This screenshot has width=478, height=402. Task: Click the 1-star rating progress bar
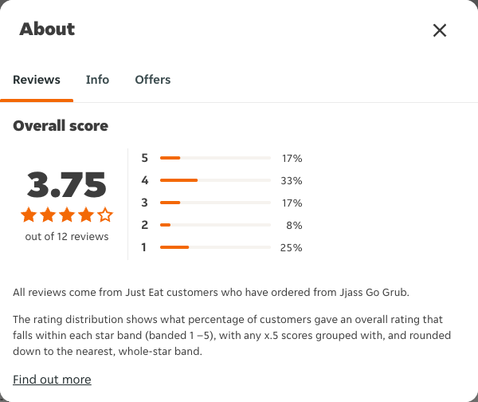coord(215,247)
